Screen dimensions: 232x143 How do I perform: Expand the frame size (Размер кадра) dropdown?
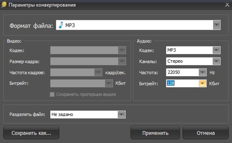(122, 61)
